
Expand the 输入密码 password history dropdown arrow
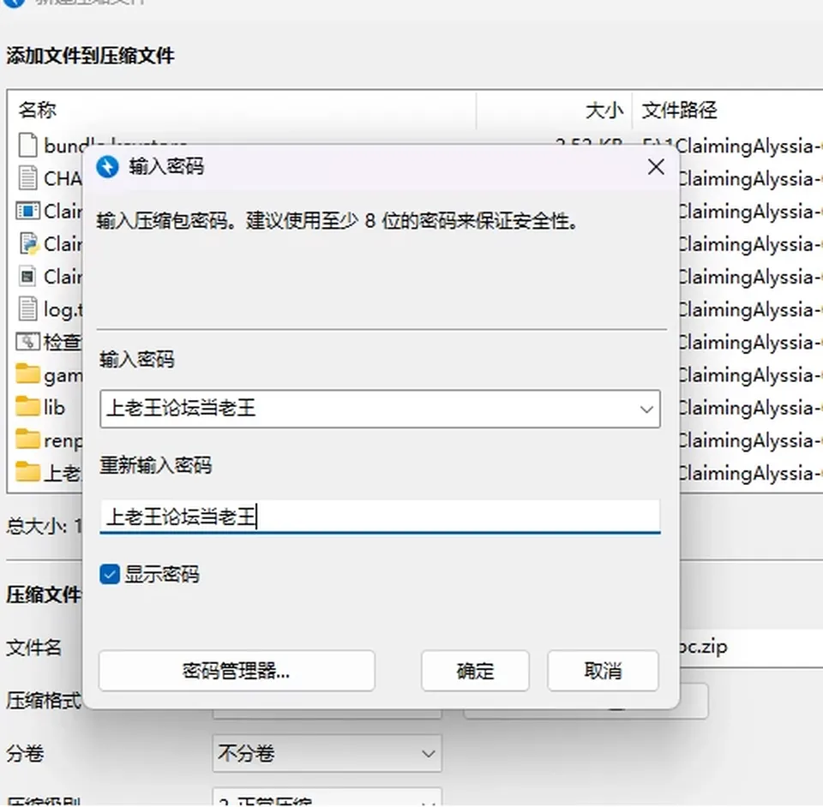click(x=646, y=409)
